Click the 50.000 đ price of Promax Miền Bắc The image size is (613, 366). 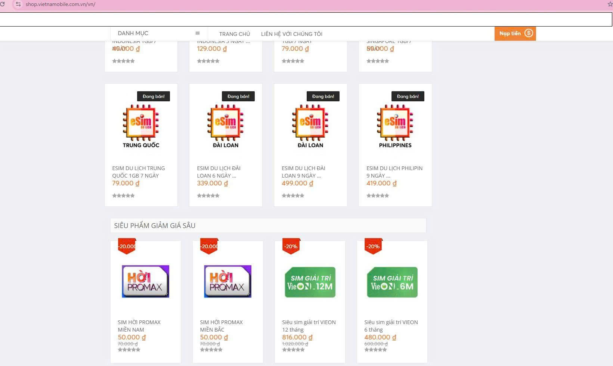(214, 338)
